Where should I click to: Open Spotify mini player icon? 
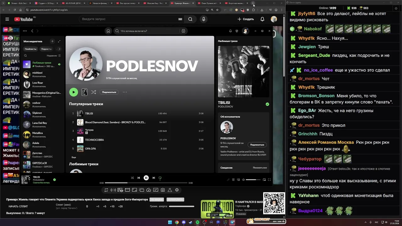pyautogui.click(x=264, y=180)
